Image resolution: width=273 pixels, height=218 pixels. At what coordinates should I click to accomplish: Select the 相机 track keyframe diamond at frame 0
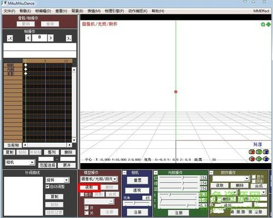coord(26,65)
